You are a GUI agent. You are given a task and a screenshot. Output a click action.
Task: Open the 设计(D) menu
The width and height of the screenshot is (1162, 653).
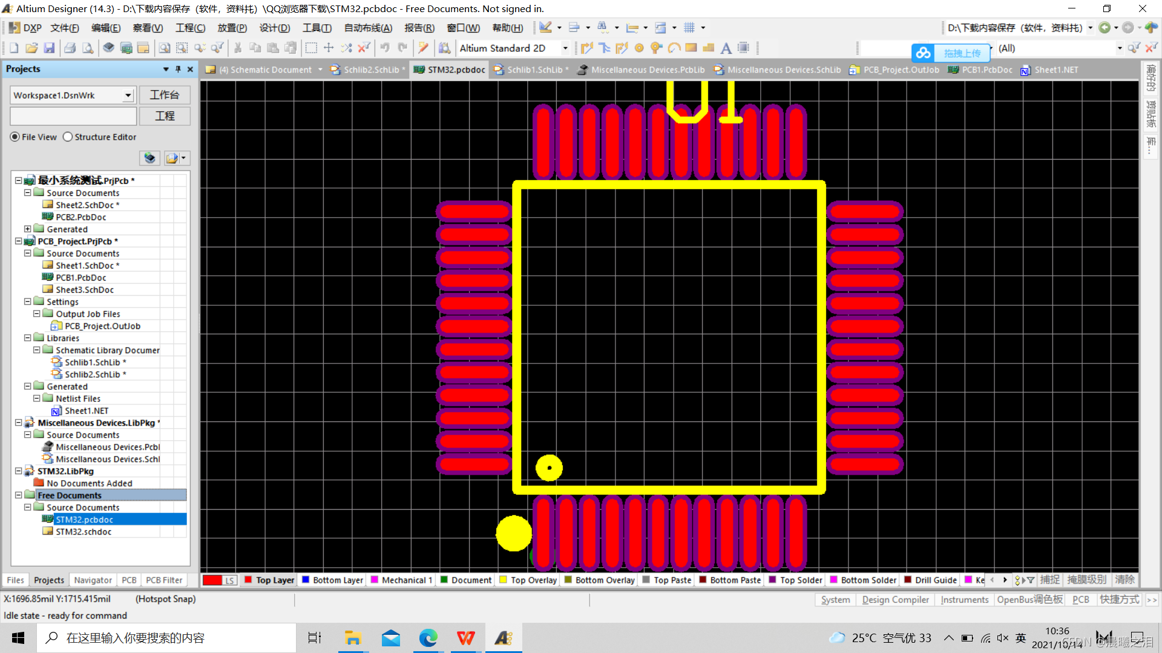pos(274,28)
